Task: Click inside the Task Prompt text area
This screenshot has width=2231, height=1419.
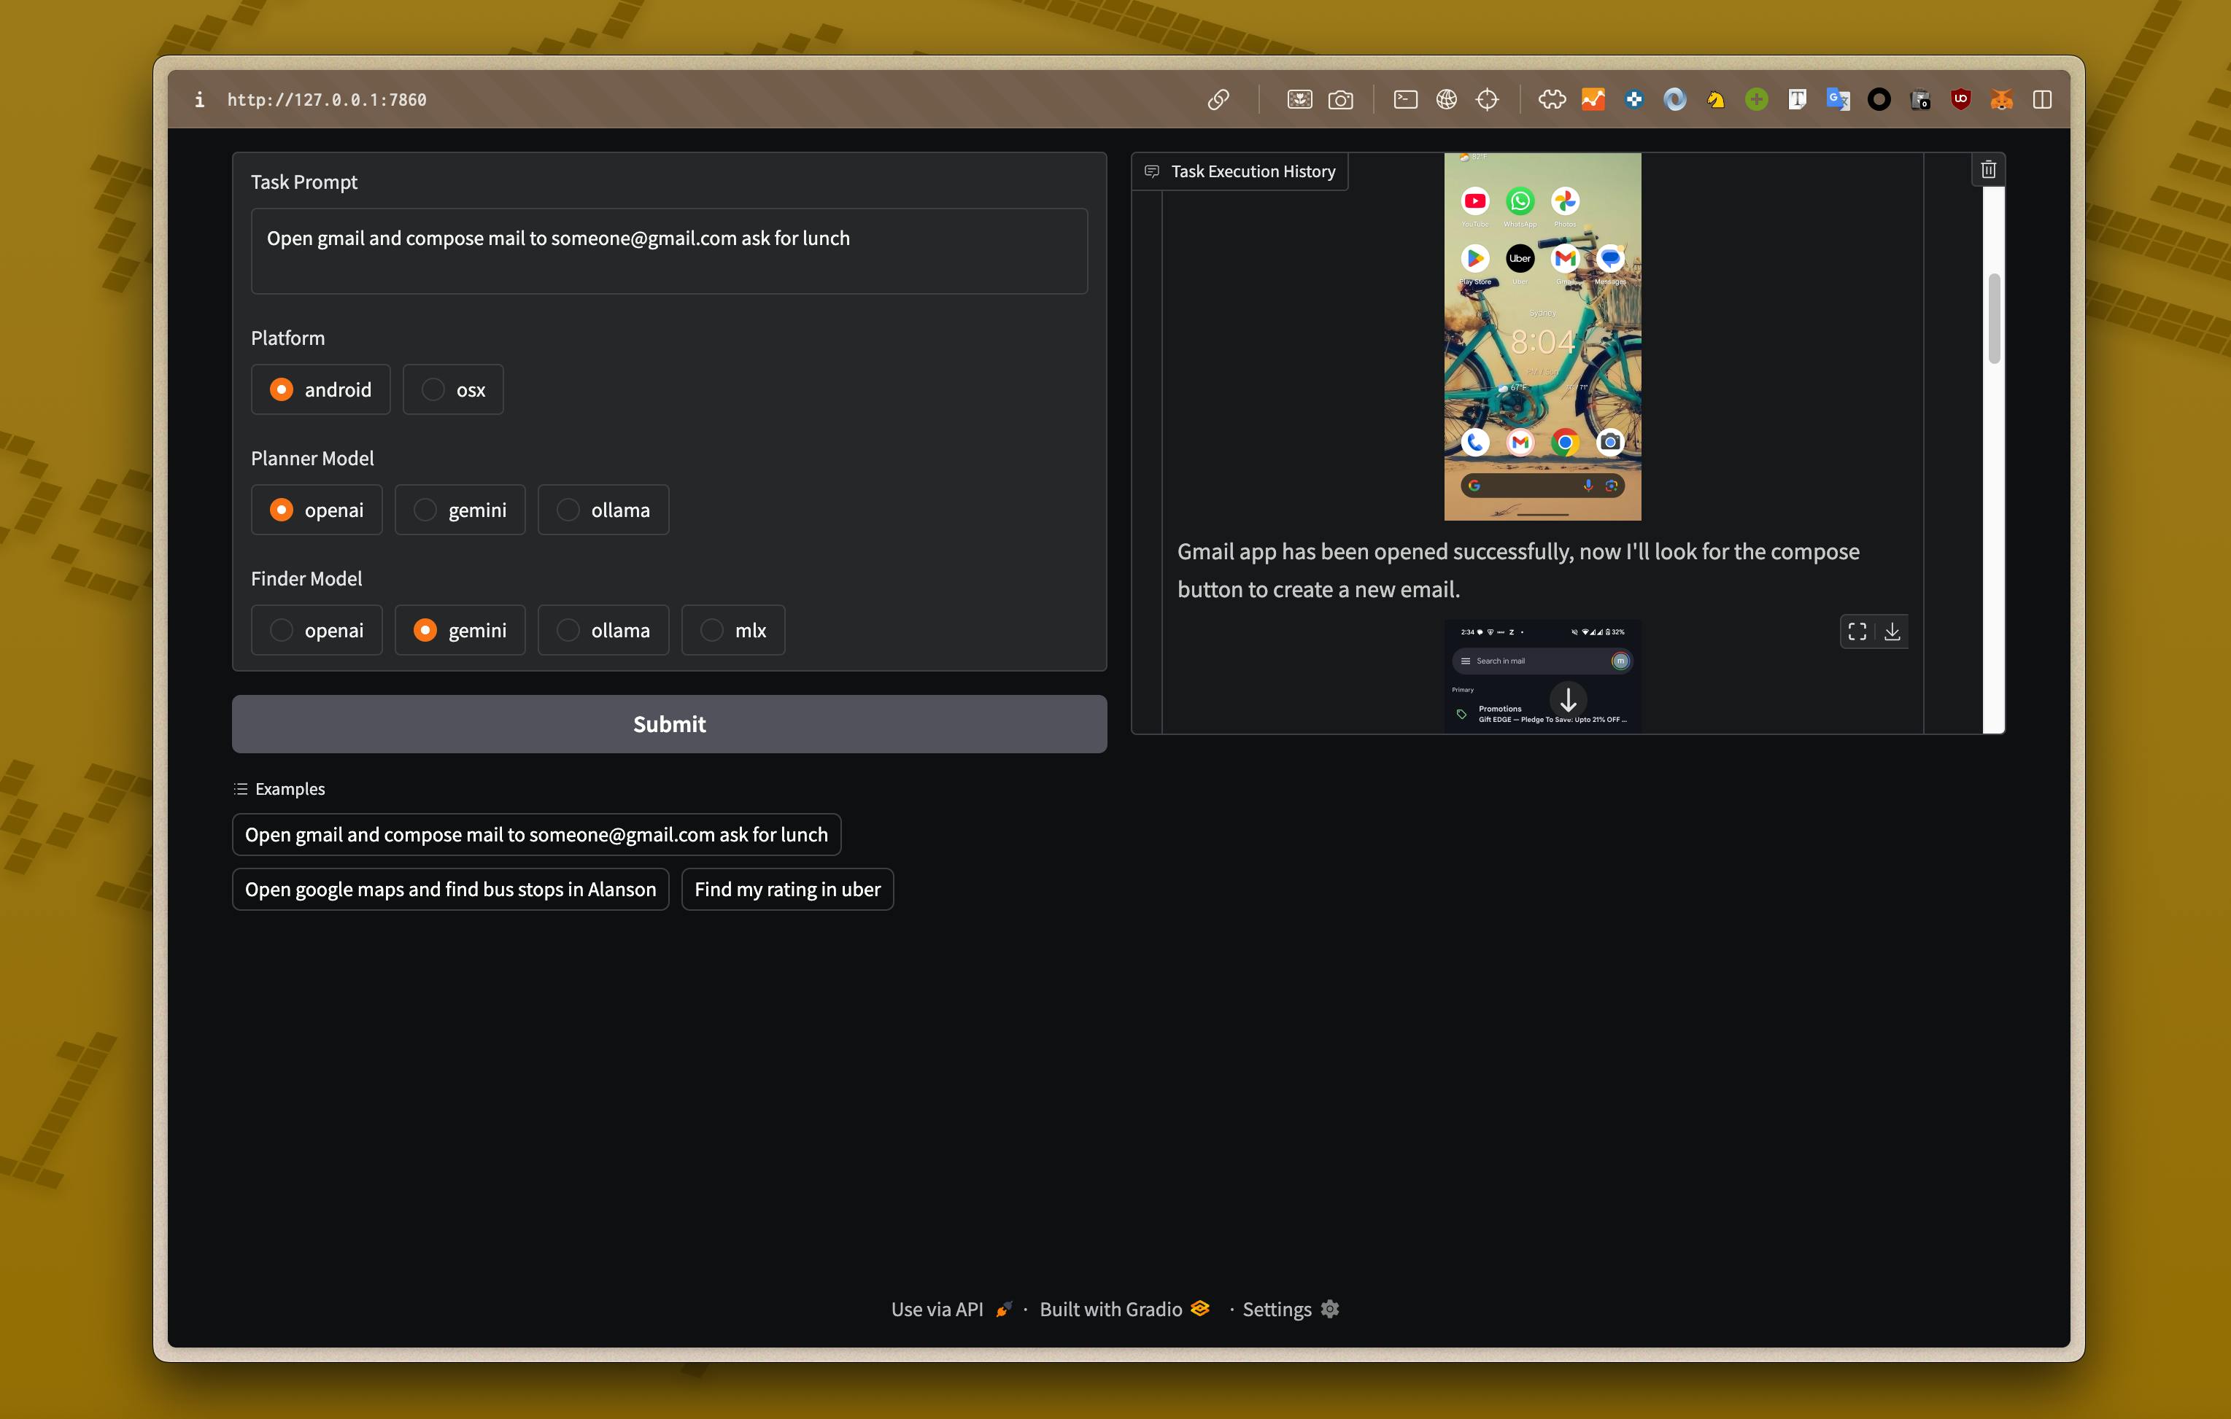Action: click(x=669, y=251)
